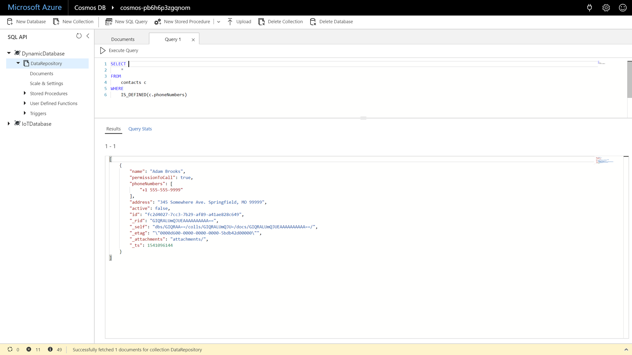The width and height of the screenshot is (632, 355).
Task: Refresh the SQL API tree
Action: 79,36
